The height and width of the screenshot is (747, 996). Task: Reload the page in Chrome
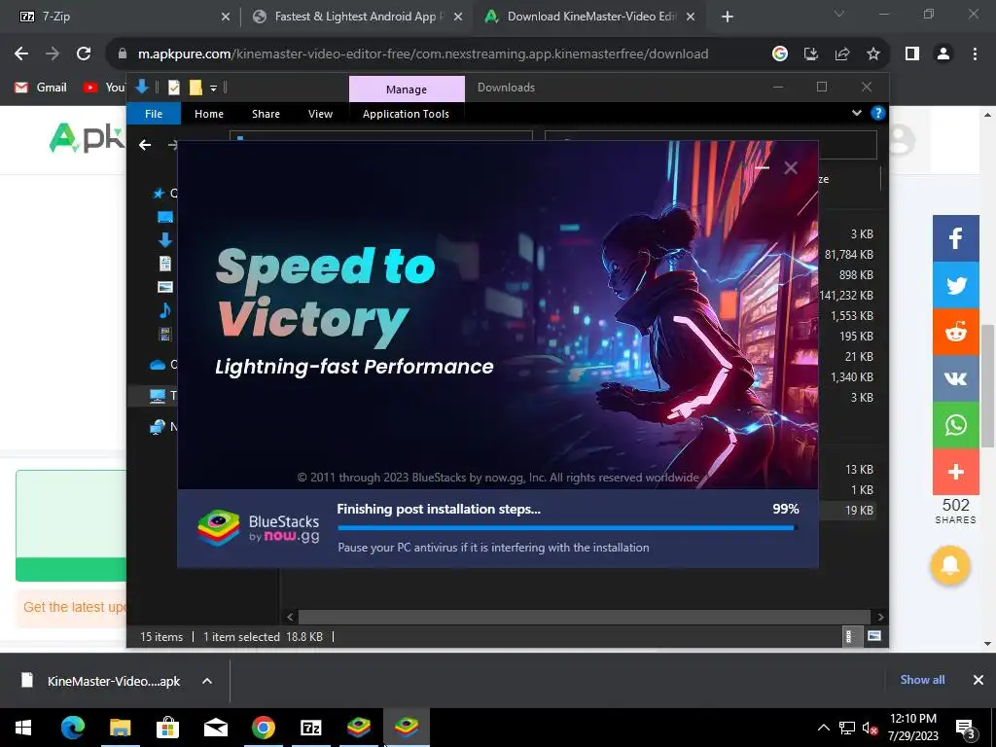84,54
